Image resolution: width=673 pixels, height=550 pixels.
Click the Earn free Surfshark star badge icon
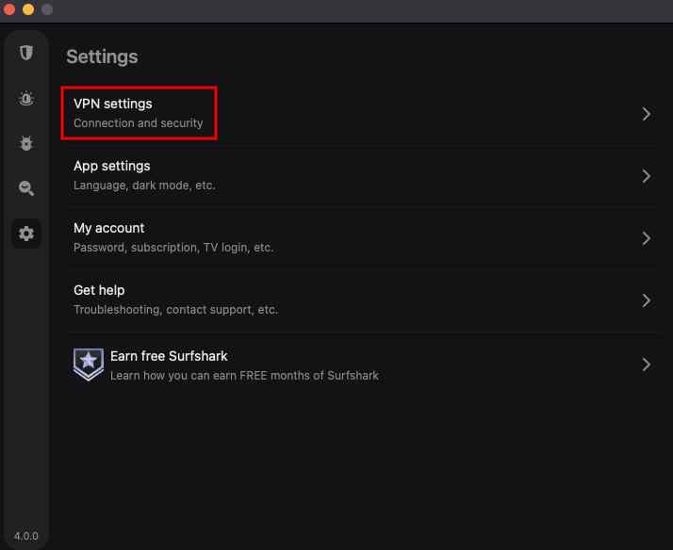[88, 364]
